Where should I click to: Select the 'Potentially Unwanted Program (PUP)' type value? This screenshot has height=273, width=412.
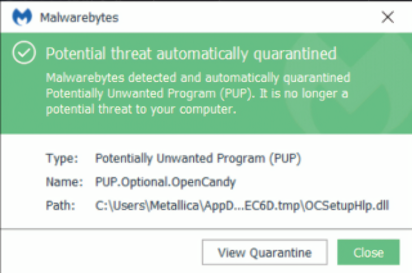pyautogui.click(x=198, y=158)
